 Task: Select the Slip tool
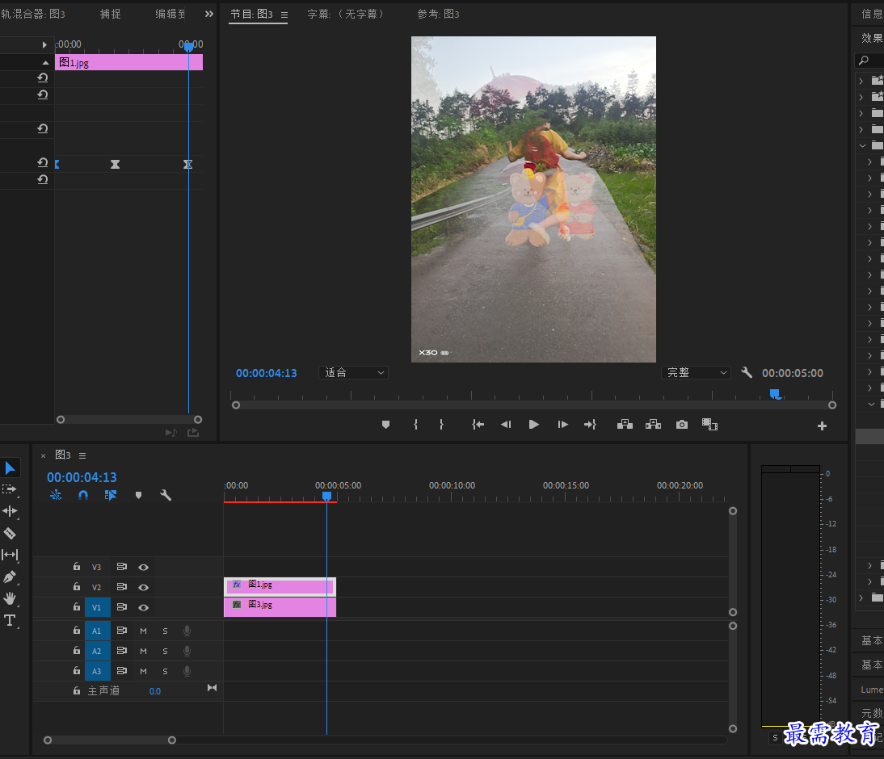[11, 555]
